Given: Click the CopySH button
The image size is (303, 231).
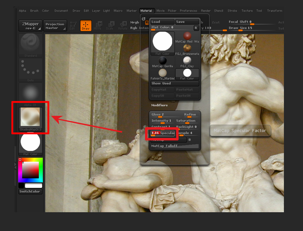Looking at the screenshot, I should pos(163,96).
